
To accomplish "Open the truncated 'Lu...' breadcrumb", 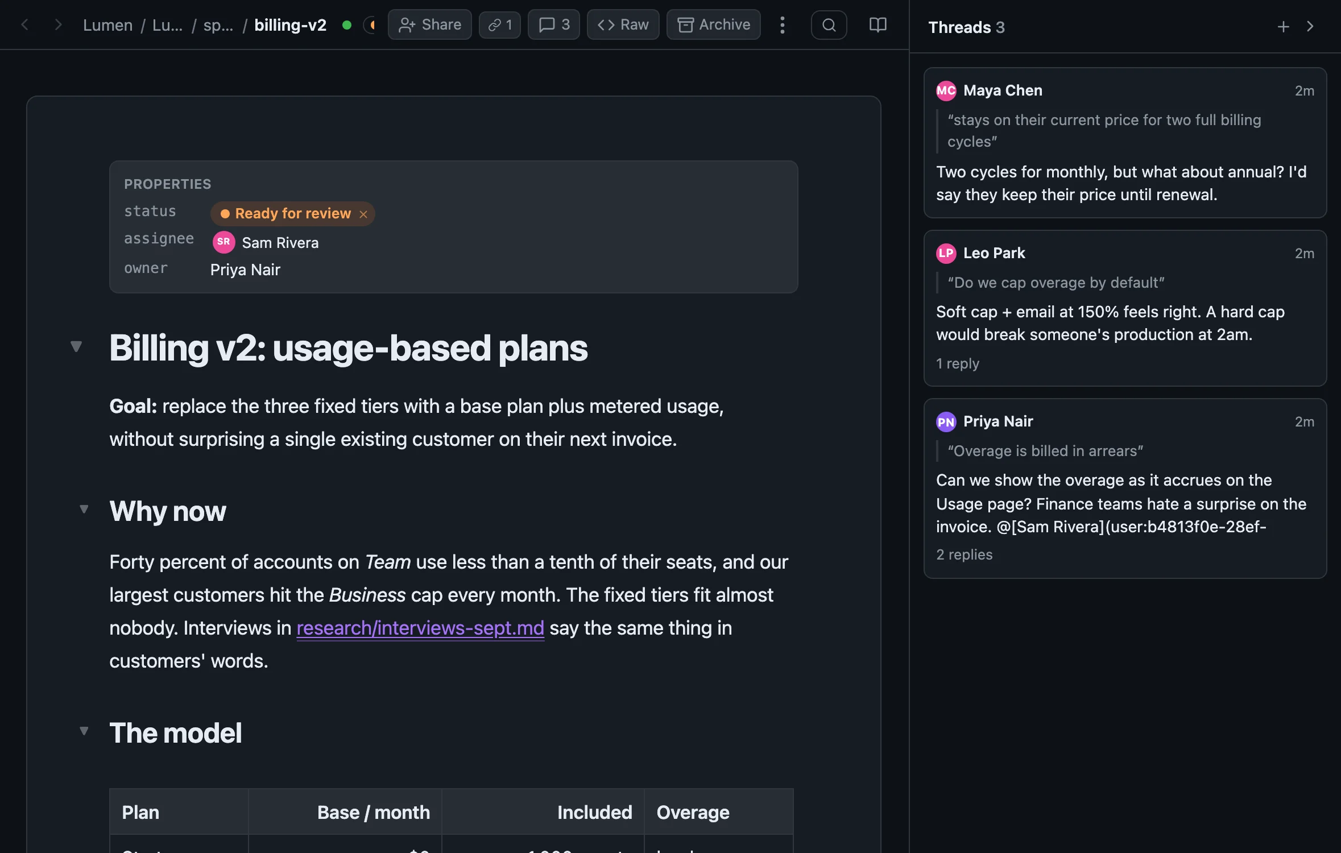I will pos(167,25).
